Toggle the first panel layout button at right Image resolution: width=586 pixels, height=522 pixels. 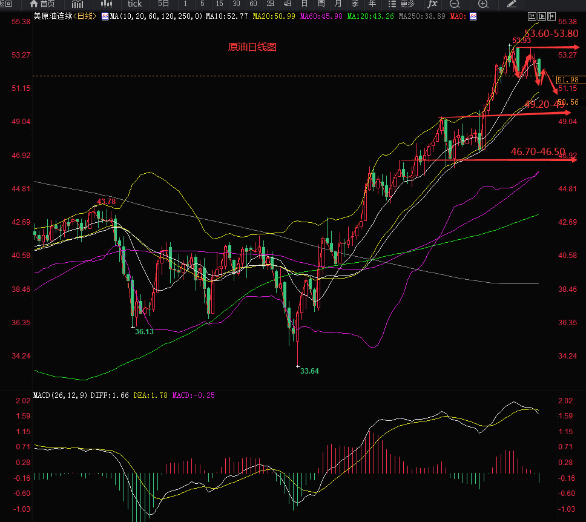532,16
